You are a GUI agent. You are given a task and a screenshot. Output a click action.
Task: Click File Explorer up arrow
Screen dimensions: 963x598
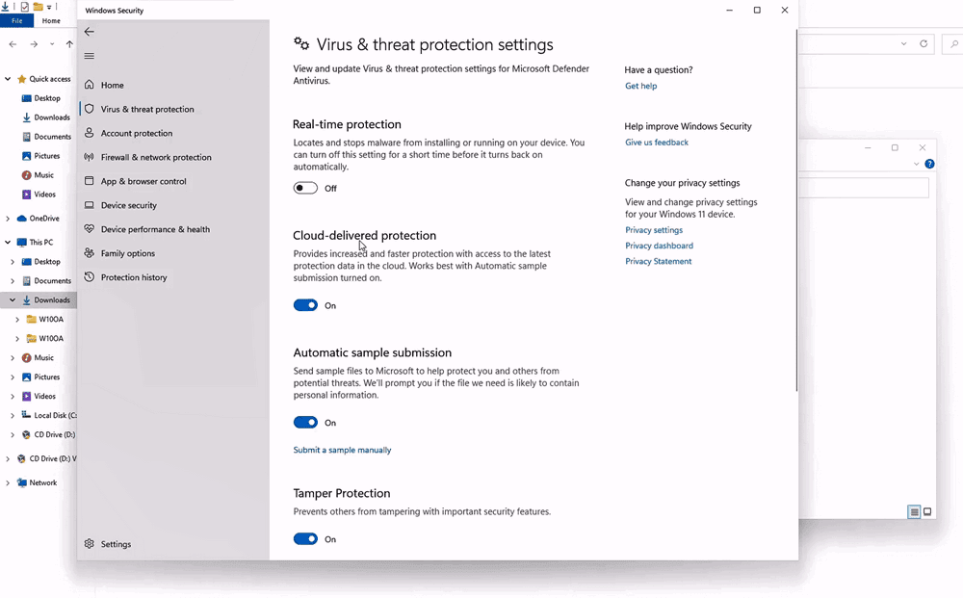[69, 44]
